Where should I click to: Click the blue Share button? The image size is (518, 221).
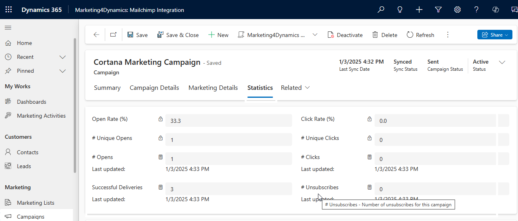(494, 35)
